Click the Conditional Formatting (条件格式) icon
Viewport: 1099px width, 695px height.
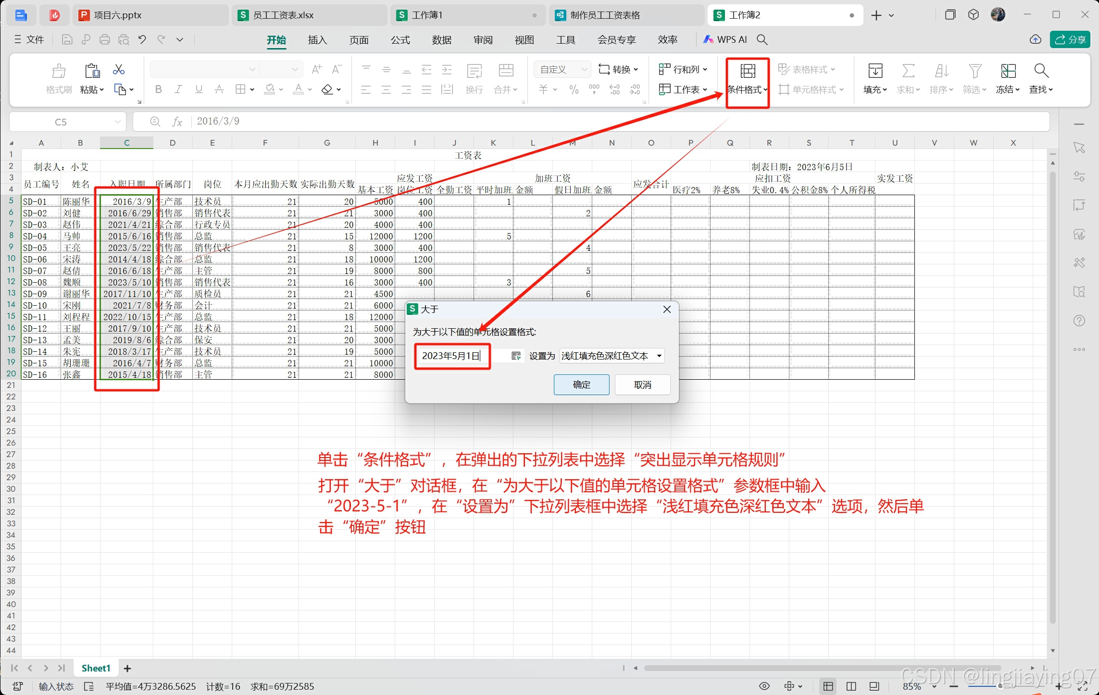click(747, 72)
